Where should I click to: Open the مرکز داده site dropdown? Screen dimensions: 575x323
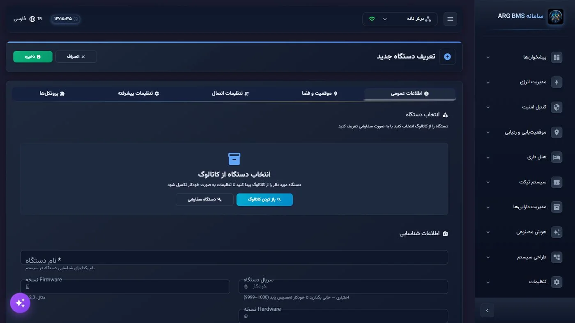click(400, 19)
